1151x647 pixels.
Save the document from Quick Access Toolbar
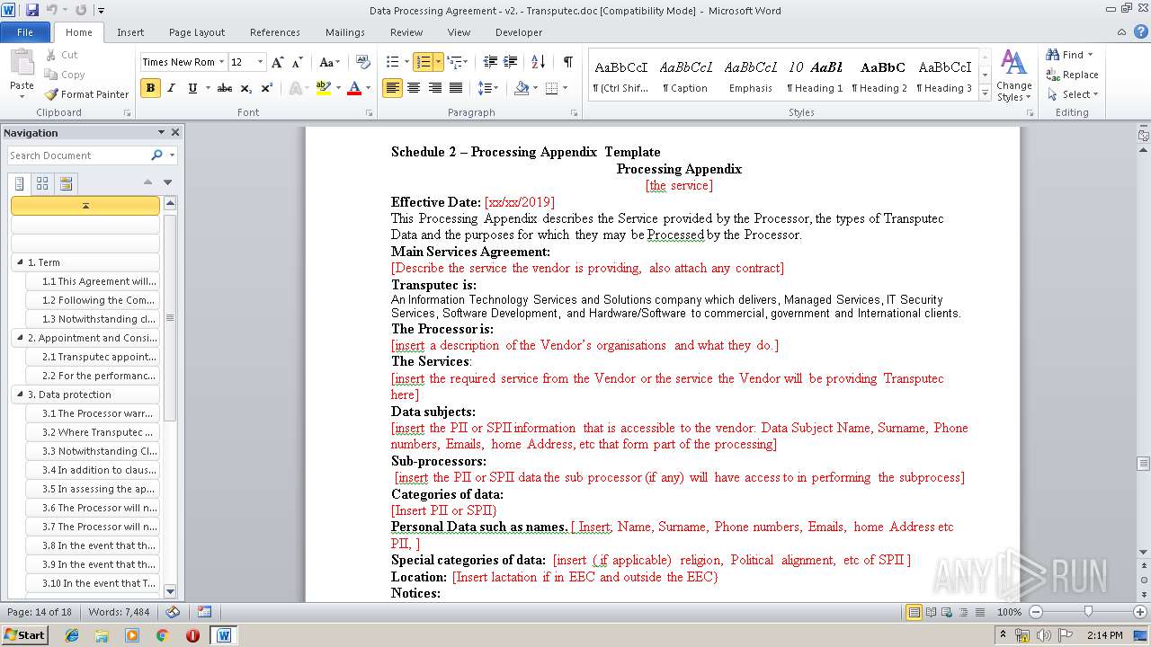click(x=32, y=11)
